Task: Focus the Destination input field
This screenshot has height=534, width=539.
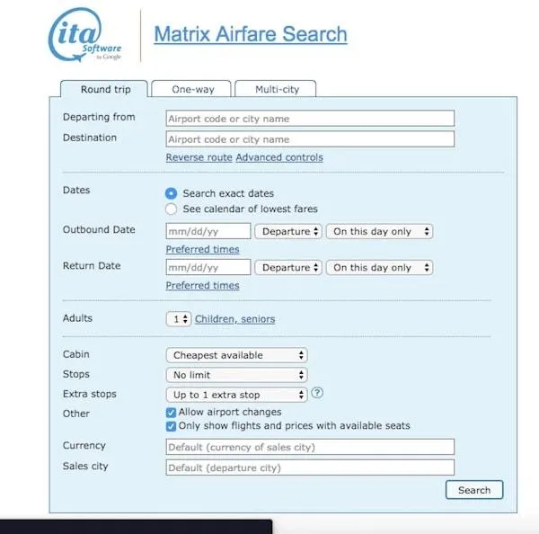Action: pyautogui.click(x=310, y=139)
